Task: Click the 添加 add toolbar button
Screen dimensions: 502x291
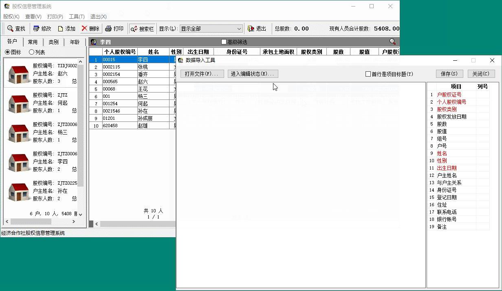Action: [x=67, y=29]
